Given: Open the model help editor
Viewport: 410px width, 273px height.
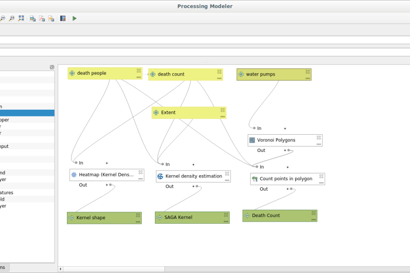Looking at the screenshot, I should (x=62, y=18).
